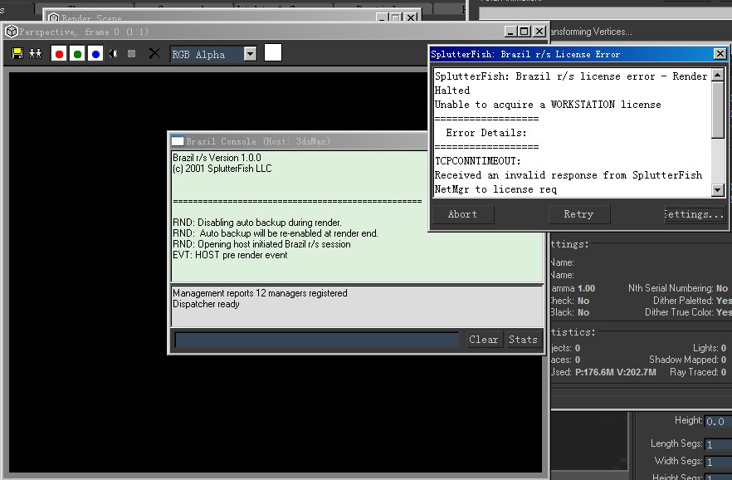Click the clone frame window icon
The height and width of the screenshot is (480, 732).
point(35,54)
